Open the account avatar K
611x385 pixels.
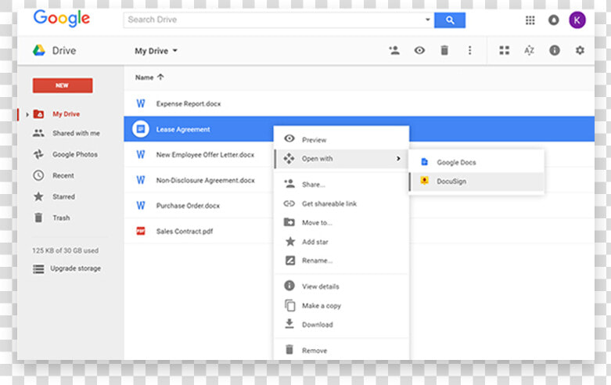(577, 20)
